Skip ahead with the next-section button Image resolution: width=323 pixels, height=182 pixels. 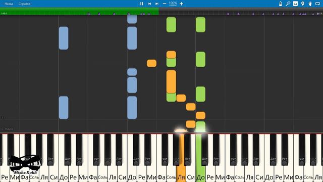[x=157, y=4]
